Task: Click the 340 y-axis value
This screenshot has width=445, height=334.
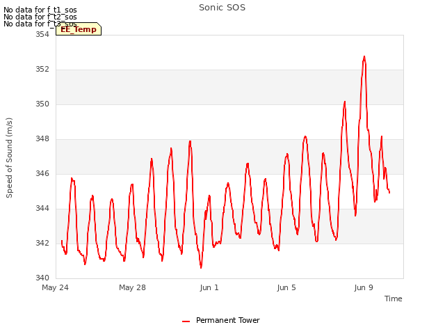Action: (42, 278)
